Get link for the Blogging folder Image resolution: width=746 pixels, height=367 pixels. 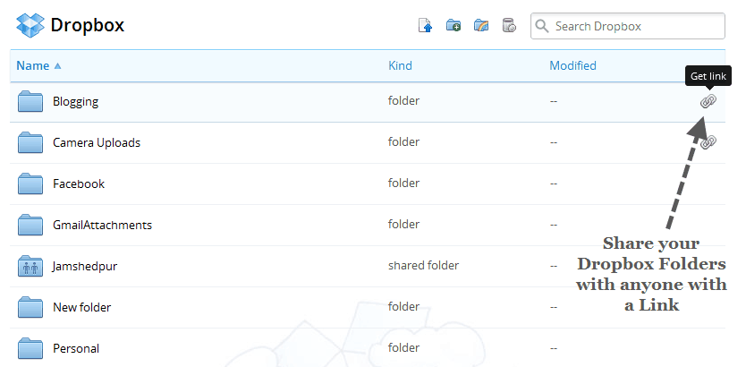point(708,101)
